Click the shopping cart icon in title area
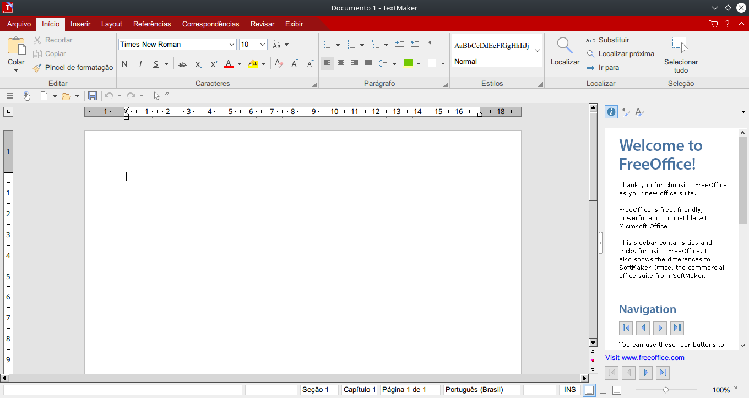The image size is (749, 398). coord(714,24)
